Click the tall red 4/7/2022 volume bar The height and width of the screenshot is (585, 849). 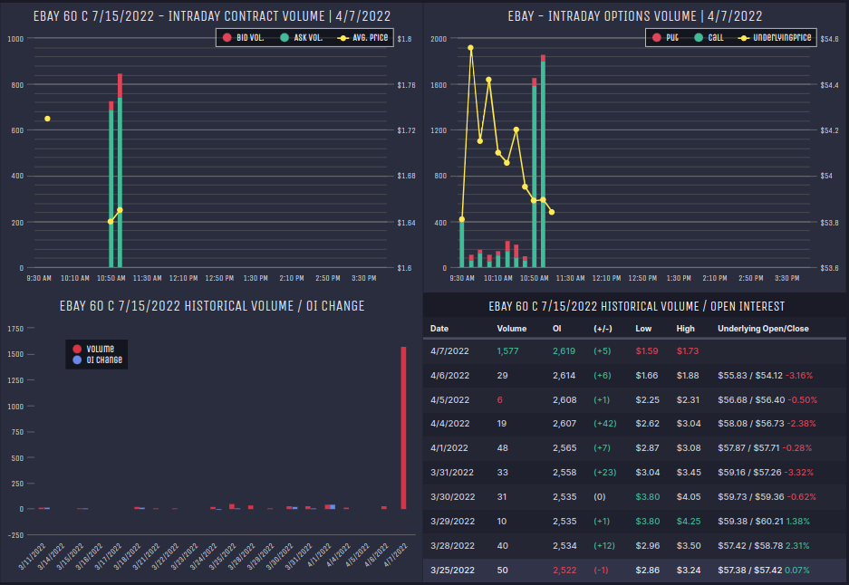coord(403,427)
